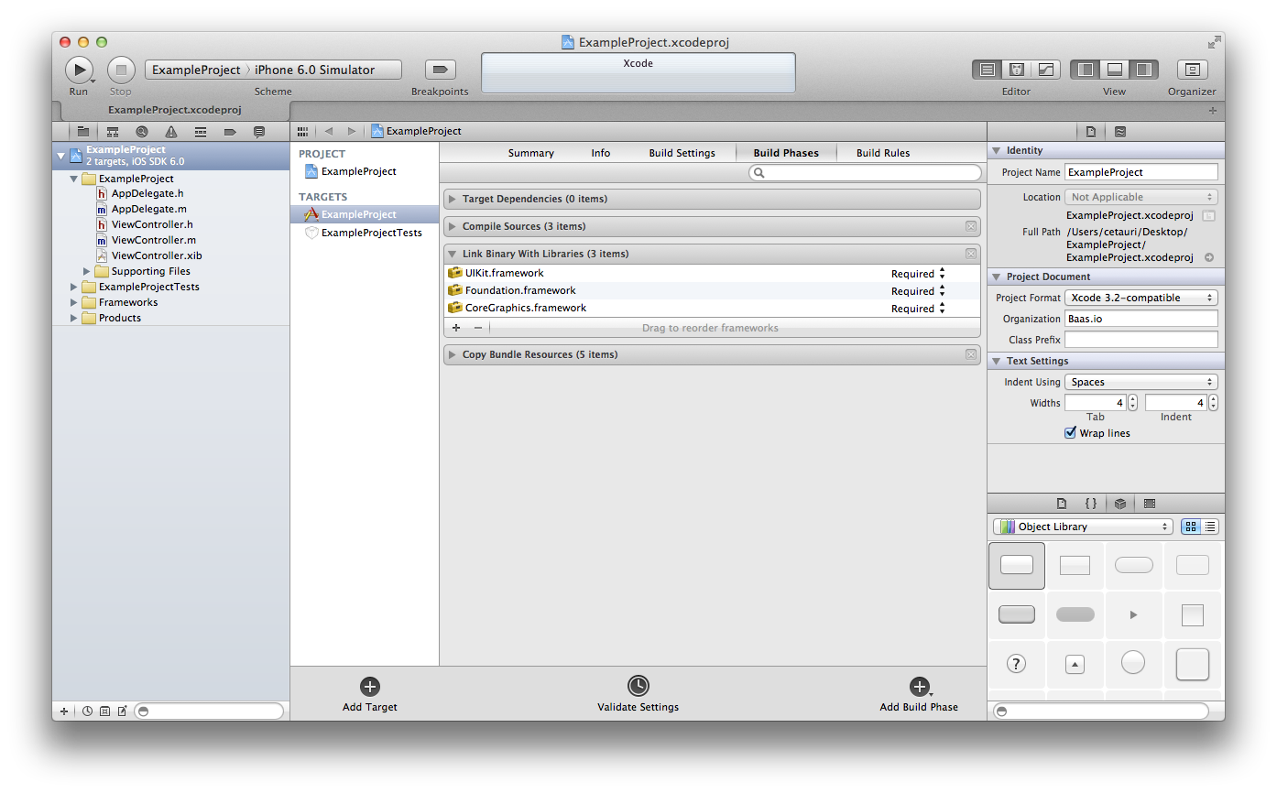The width and height of the screenshot is (1277, 793).
Task: Show the Quick Help inspector
Action: 1120,132
